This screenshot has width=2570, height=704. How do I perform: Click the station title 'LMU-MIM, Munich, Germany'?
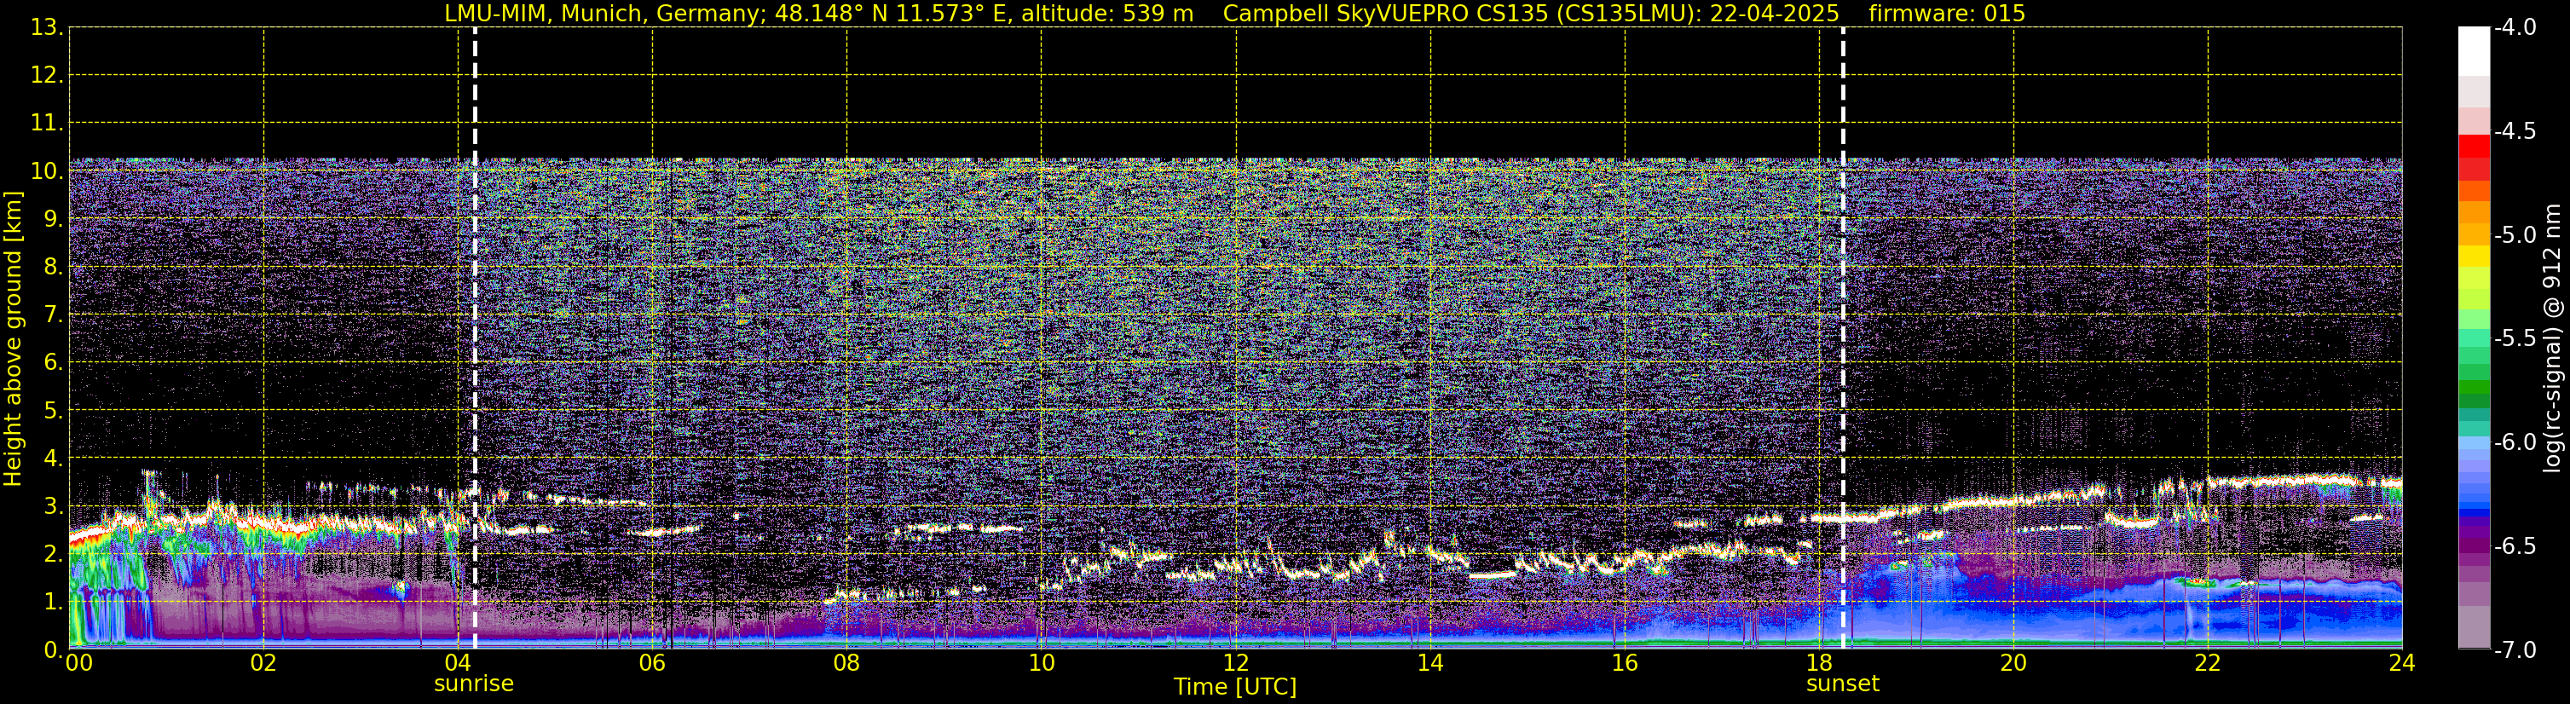pyautogui.click(x=604, y=14)
